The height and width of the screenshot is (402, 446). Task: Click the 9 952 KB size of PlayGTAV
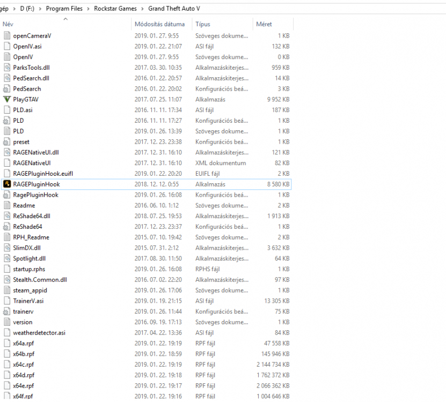tap(278, 100)
